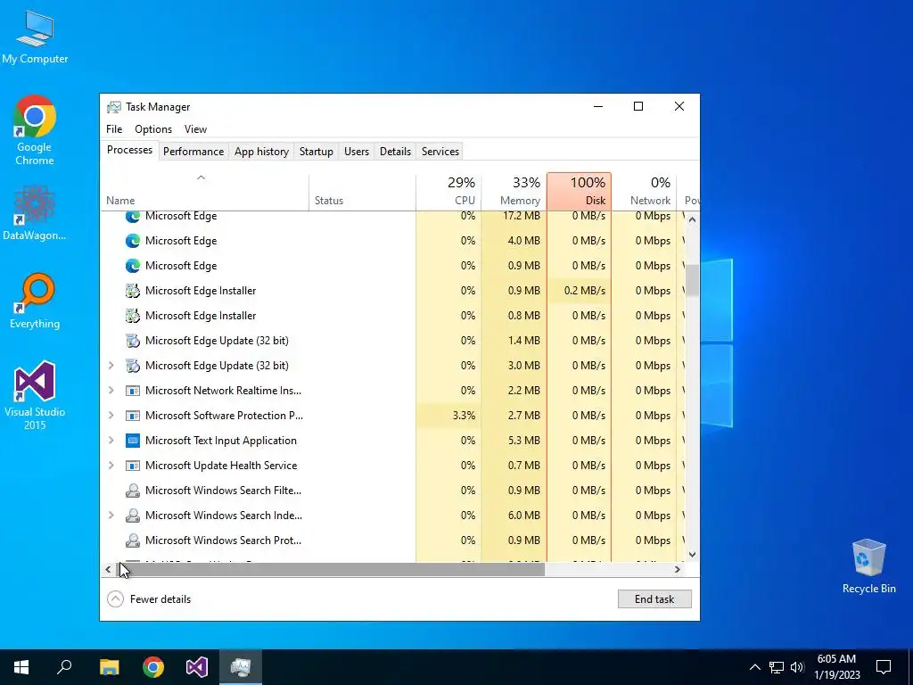Collapse to Fewer details view
Viewport: 913px width, 685px height.
[150, 599]
